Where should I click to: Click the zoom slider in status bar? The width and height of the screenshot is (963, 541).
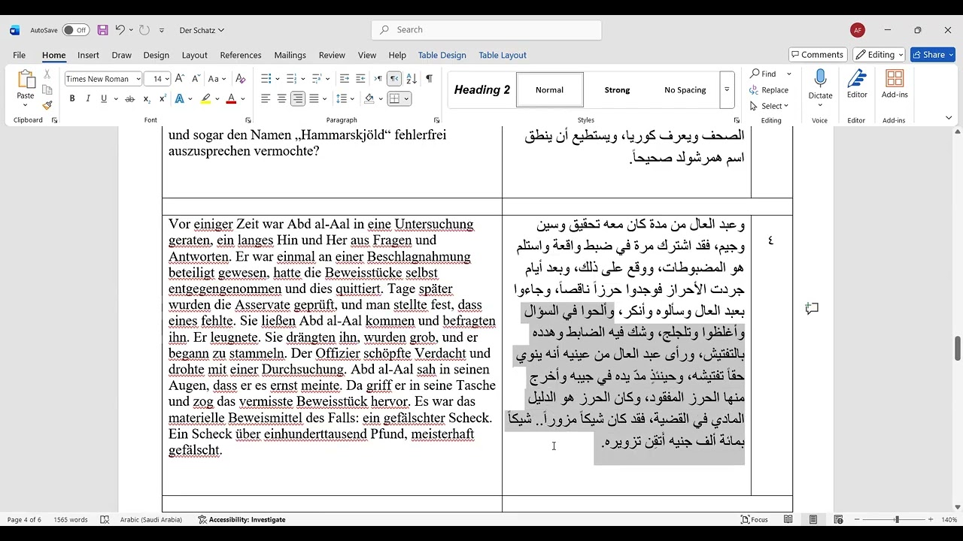coord(896,520)
